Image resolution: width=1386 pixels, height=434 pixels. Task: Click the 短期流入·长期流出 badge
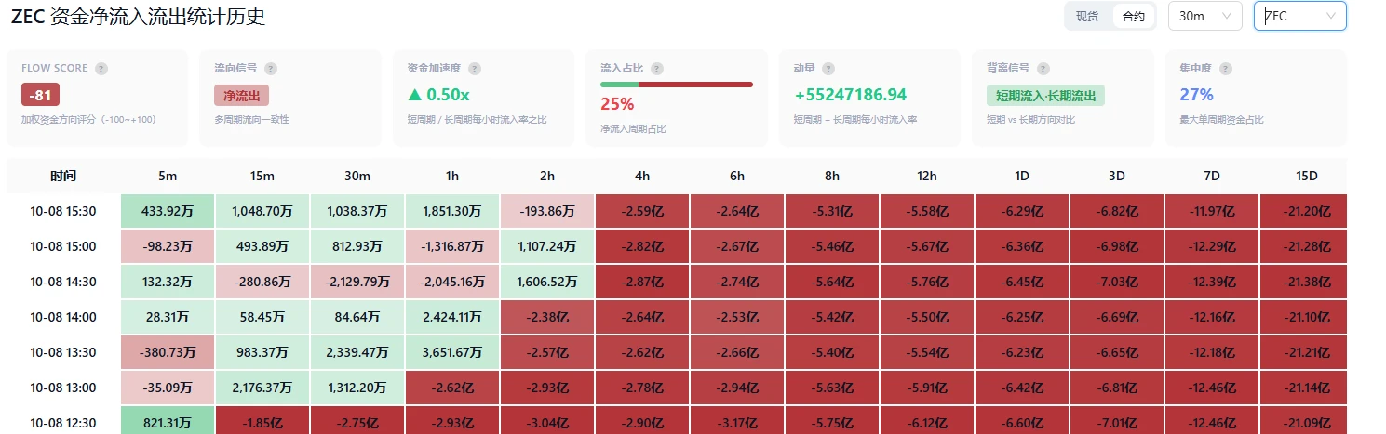[1045, 95]
